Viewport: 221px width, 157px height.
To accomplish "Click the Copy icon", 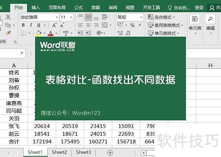I will coord(8,25).
